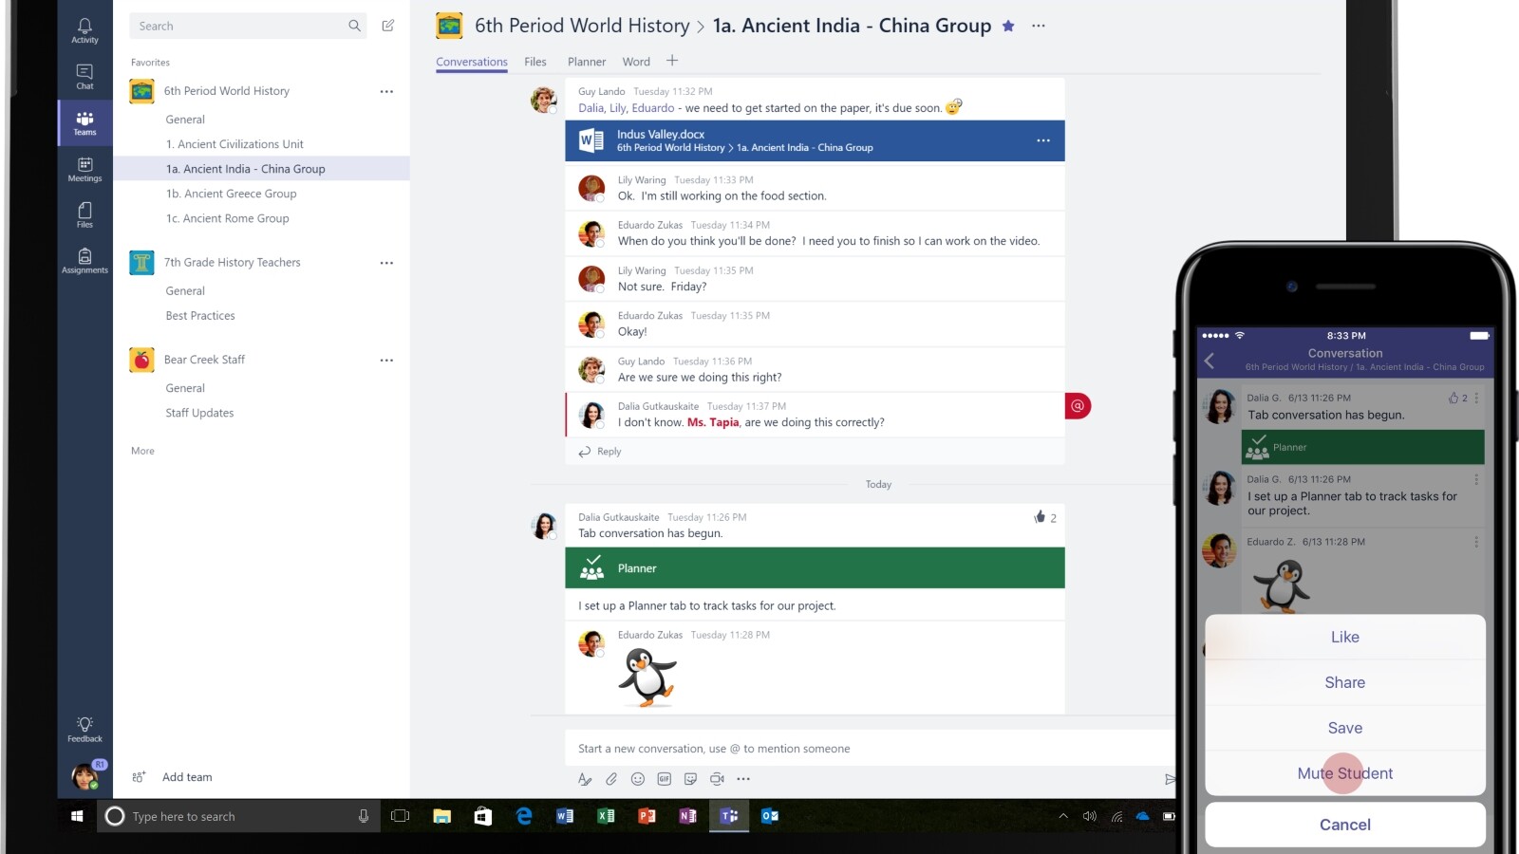Click the Windows Start button
This screenshot has height=854, width=1519.
pyautogui.click(x=77, y=816)
